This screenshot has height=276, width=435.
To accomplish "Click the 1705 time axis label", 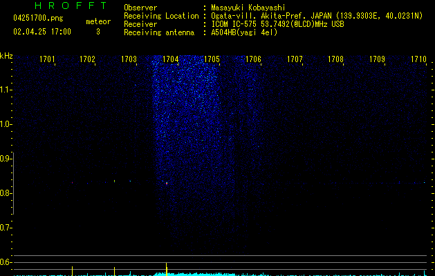I will pos(212,59).
